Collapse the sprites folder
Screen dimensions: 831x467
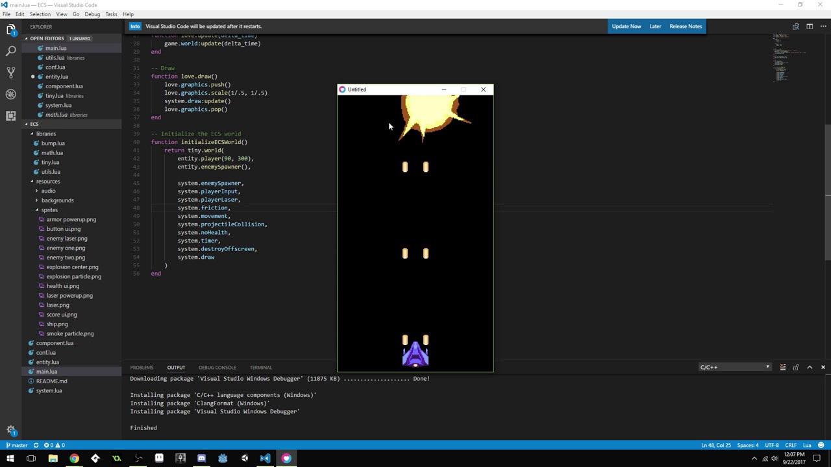[x=71, y=210]
